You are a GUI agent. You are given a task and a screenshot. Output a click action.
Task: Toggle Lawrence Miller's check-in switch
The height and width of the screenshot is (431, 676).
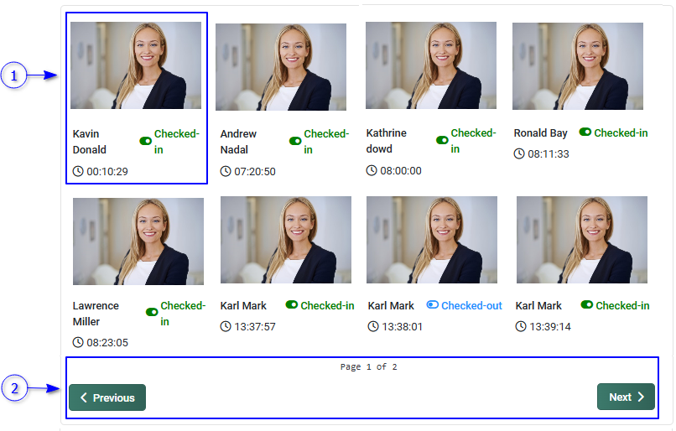click(152, 312)
